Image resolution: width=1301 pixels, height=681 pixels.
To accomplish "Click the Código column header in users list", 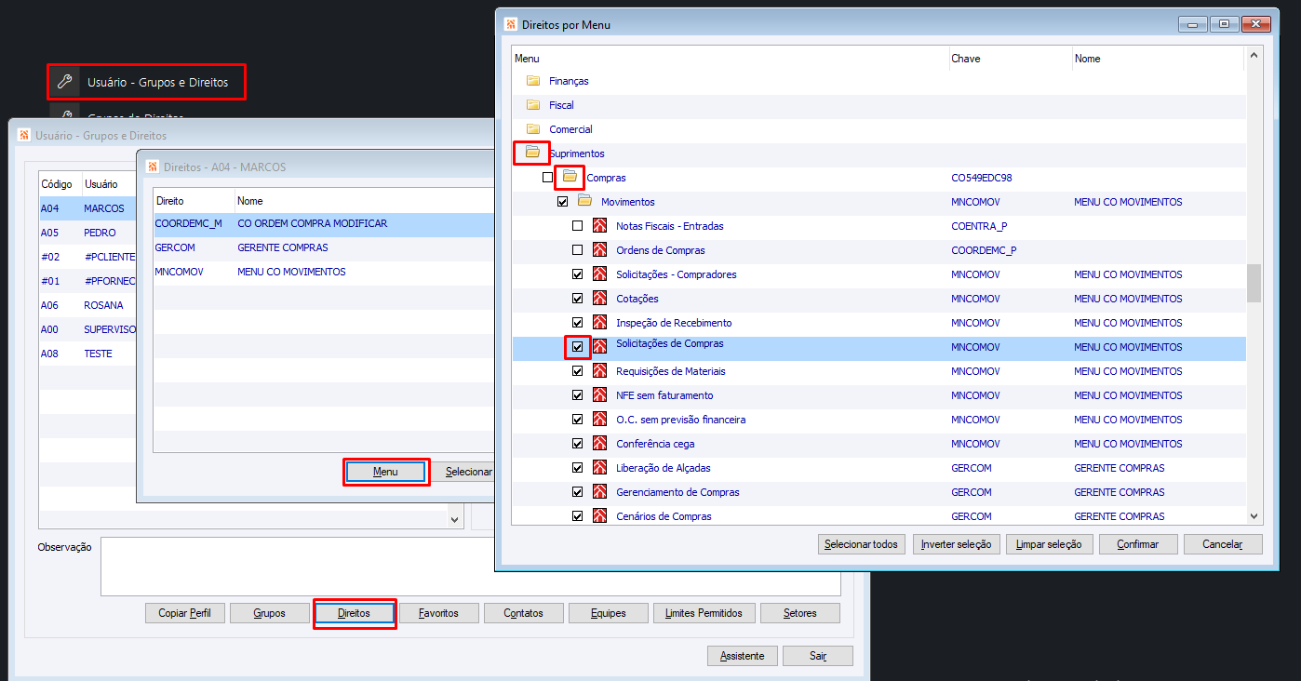I will tap(60, 184).
